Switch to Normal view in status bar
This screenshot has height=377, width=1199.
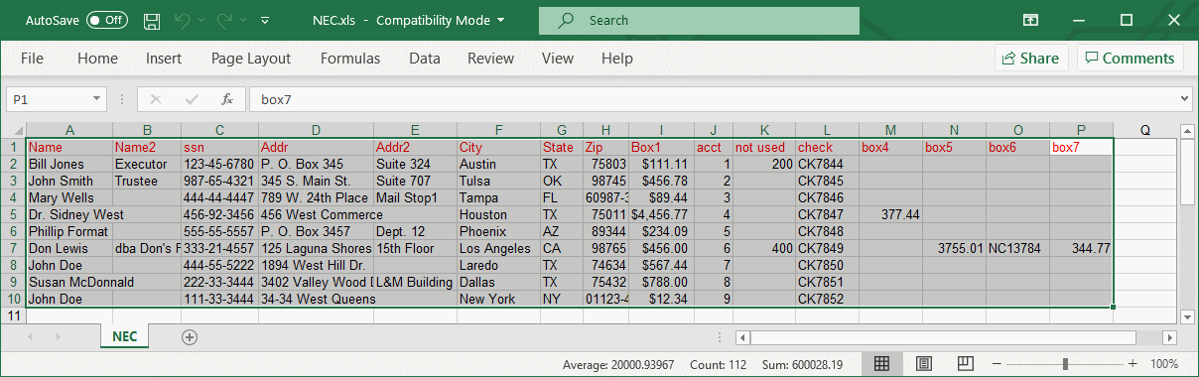[880, 364]
